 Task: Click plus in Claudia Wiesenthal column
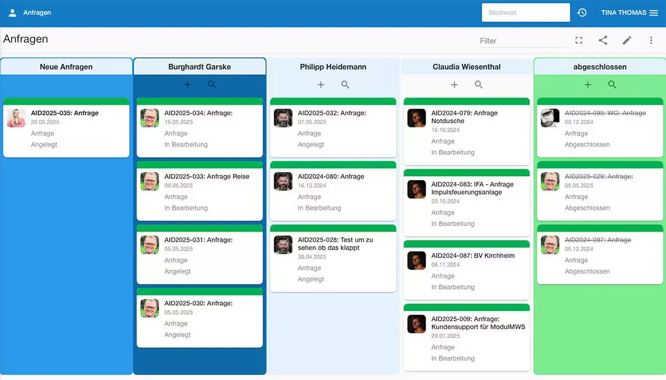(x=455, y=85)
